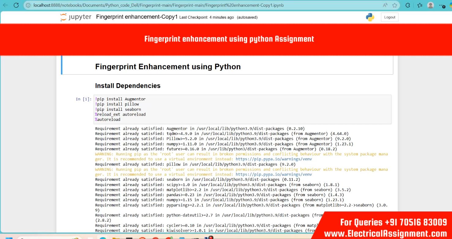
Task: Open the first pip.pypa.io warnings link
Action: click(x=274, y=159)
